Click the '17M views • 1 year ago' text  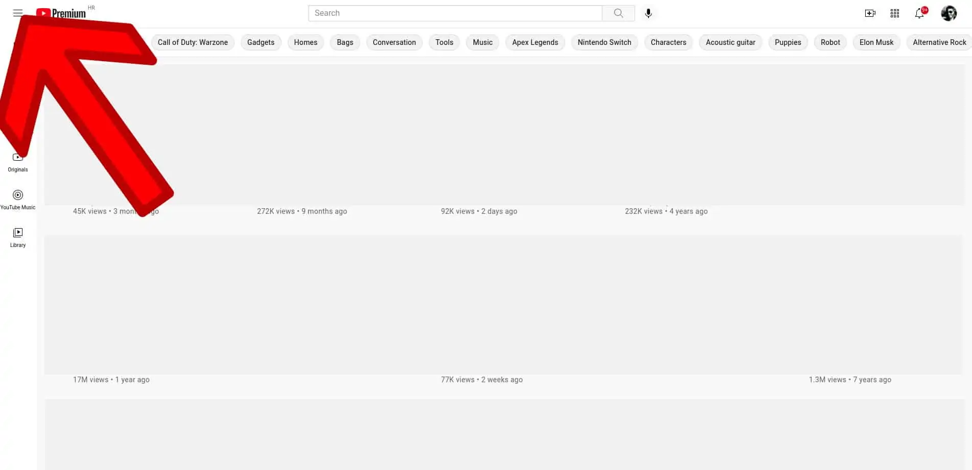tap(111, 380)
